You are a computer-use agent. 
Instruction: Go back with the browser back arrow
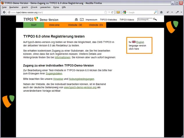pos(4,12)
